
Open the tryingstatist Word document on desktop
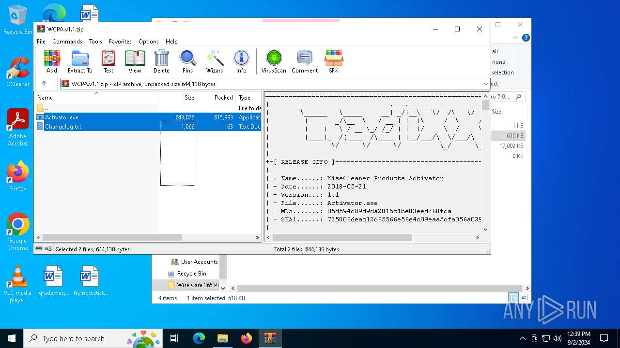pos(90,281)
